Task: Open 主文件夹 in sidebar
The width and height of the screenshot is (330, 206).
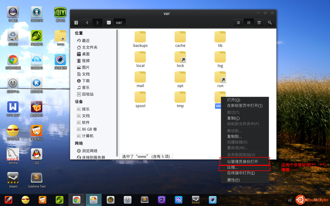Action: pyautogui.click(x=89, y=47)
